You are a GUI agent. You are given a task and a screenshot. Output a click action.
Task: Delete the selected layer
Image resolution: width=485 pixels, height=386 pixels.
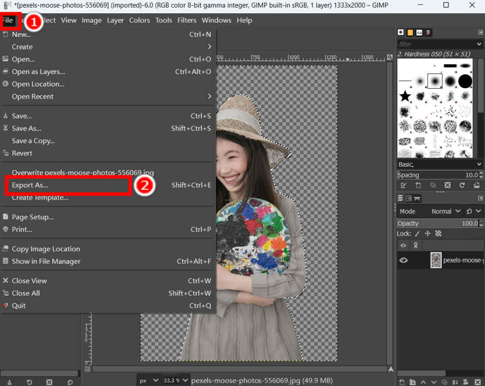[x=477, y=382]
